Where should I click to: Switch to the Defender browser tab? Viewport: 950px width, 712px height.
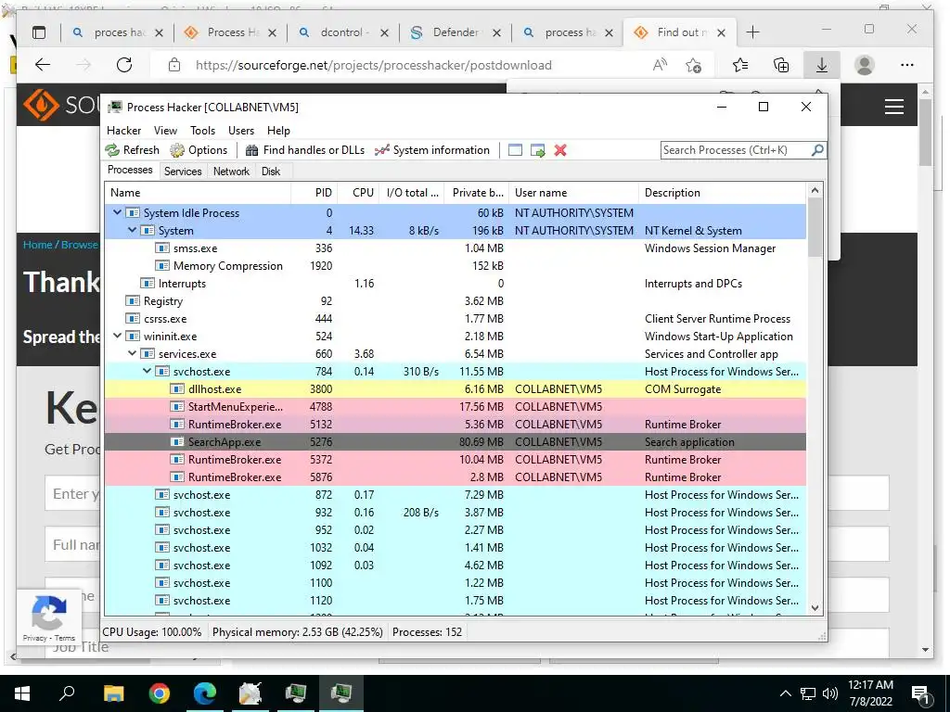(x=456, y=32)
